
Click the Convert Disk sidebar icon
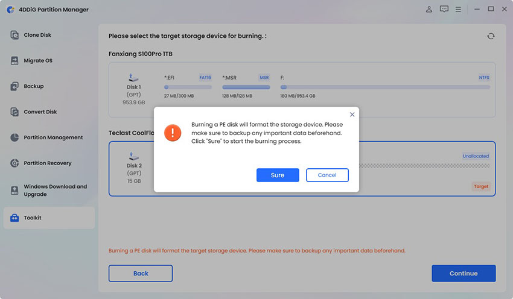[14, 112]
